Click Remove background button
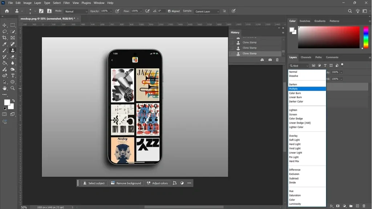372x209 pixels. (126, 183)
